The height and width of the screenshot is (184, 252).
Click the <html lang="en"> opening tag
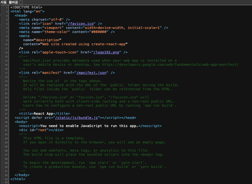tap(27, 11)
